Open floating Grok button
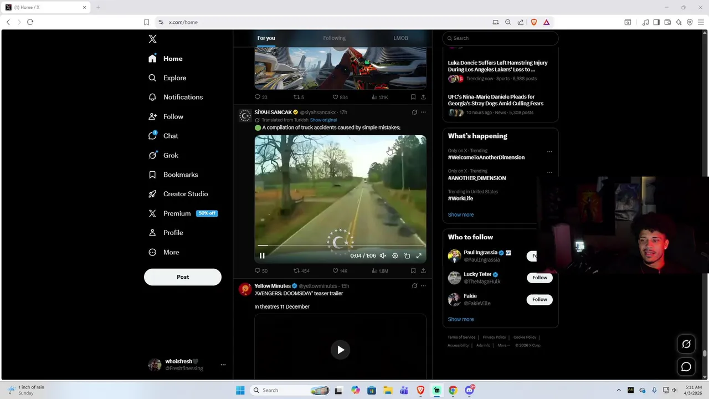 [686, 344]
